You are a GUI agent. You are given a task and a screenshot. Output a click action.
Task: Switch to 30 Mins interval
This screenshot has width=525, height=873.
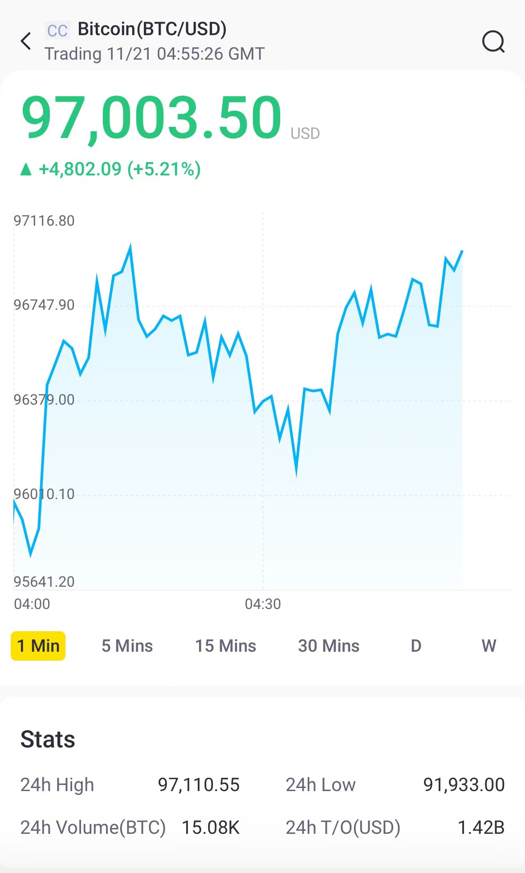(x=329, y=646)
